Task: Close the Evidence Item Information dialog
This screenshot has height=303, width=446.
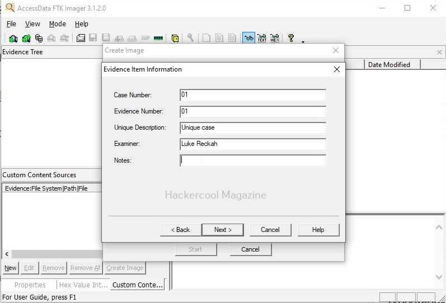Action: 336,69
